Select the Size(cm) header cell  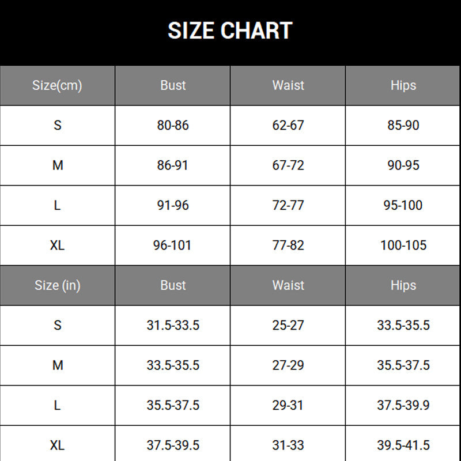click(57, 85)
